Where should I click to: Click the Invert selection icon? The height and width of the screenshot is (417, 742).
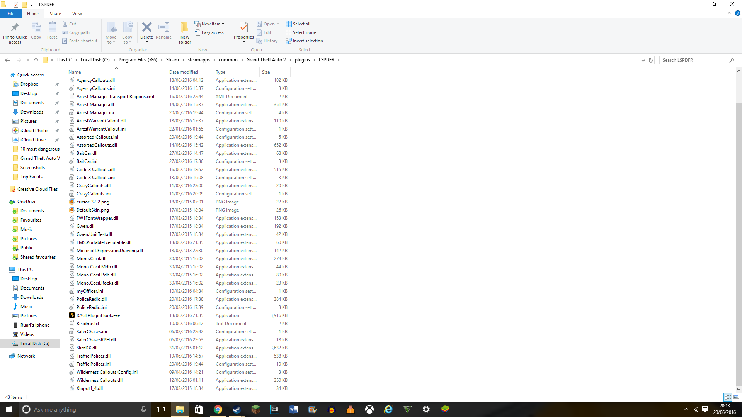(289, 41)
